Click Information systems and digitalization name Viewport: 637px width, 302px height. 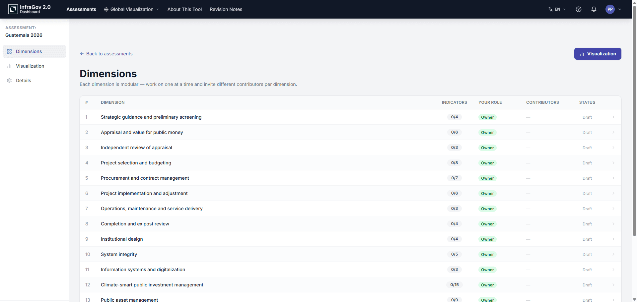143,270
